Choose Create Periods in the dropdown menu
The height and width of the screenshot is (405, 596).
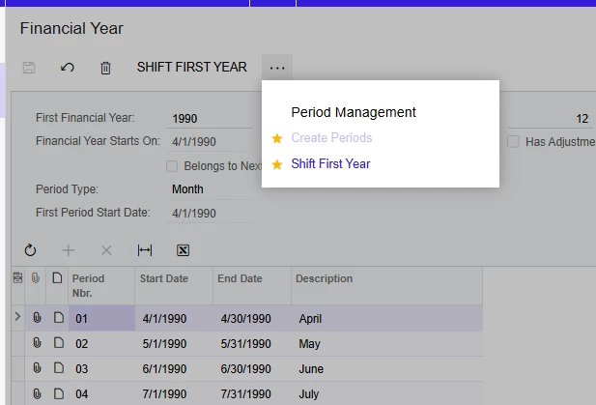point(331,138)
